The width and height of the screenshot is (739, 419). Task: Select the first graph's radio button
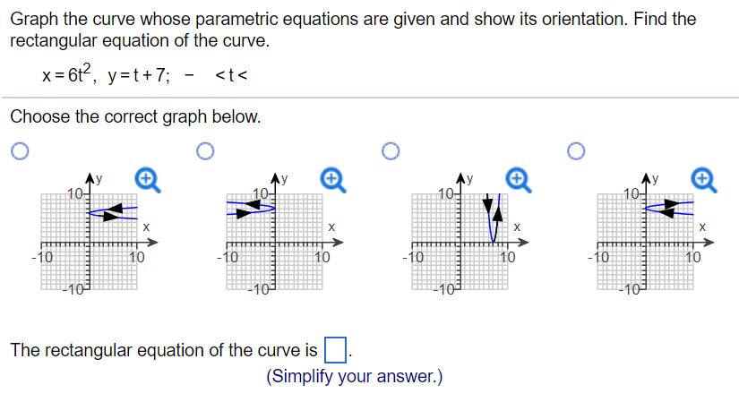(20, 151)
